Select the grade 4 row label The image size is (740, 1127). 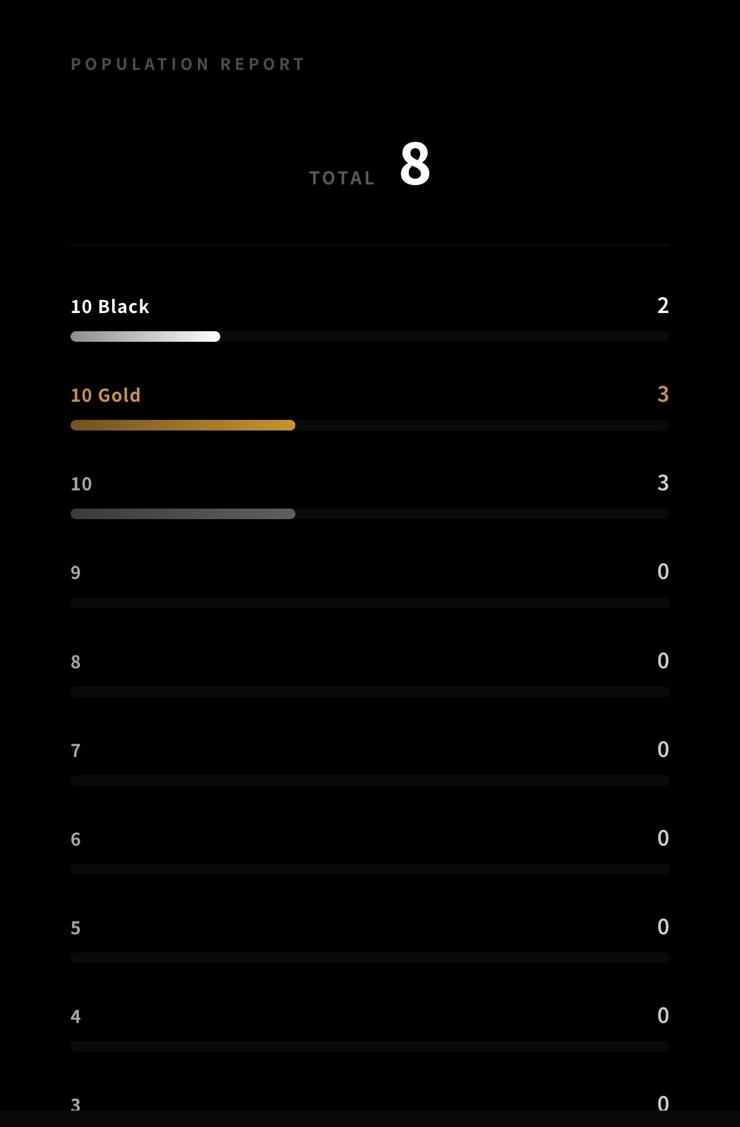(x=76, y=1017)
